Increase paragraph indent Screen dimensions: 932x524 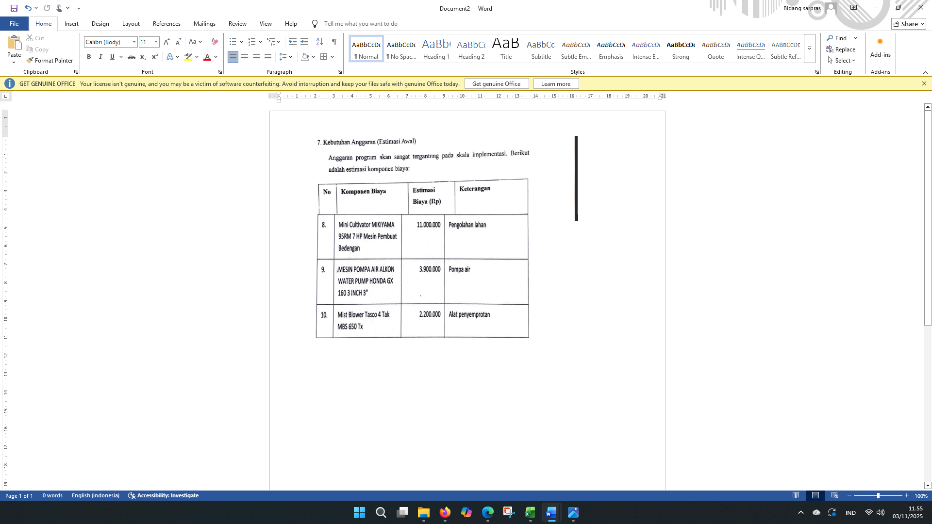(304, 42)
